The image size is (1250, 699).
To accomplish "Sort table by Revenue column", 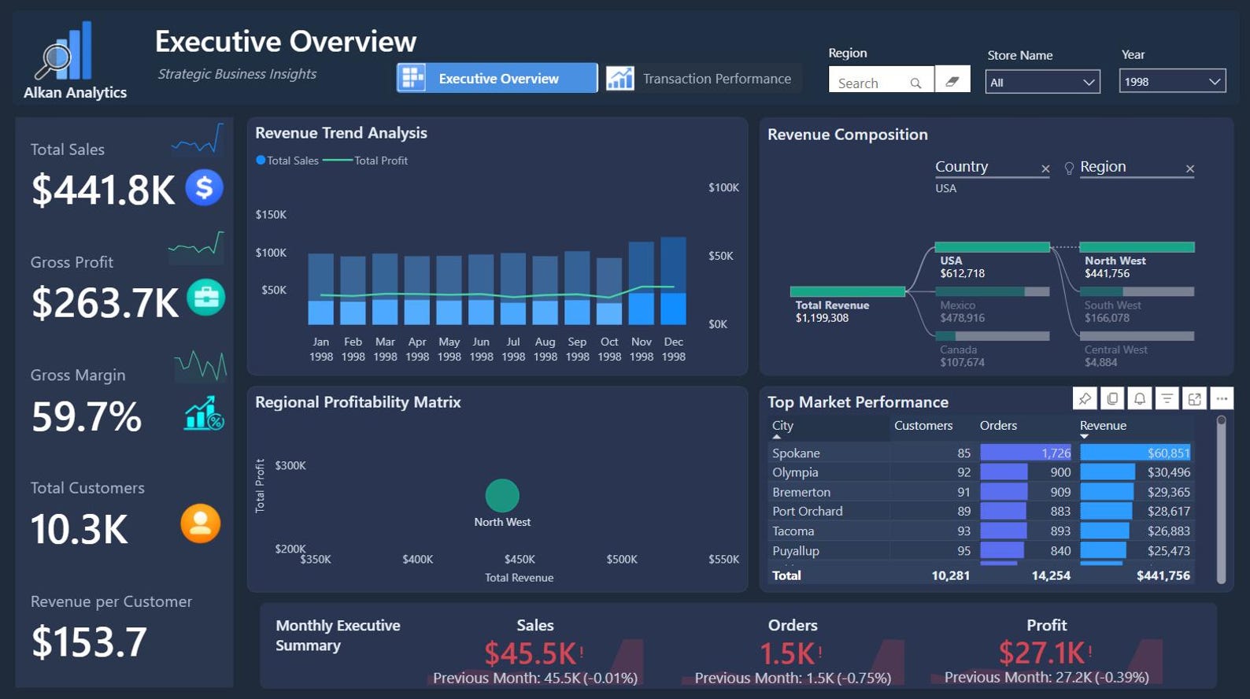I will tap(1103, 425).
